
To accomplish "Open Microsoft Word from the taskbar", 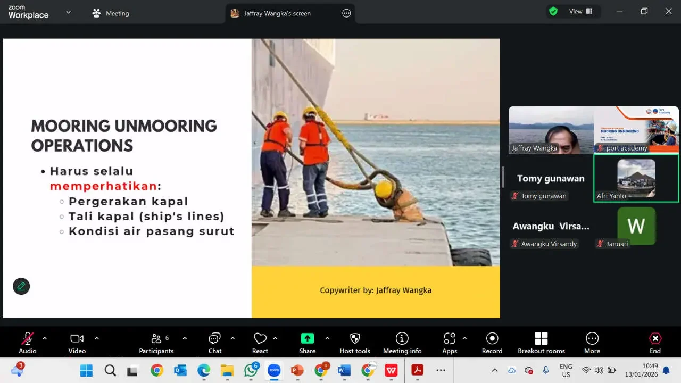I will (x=344, y=370).
